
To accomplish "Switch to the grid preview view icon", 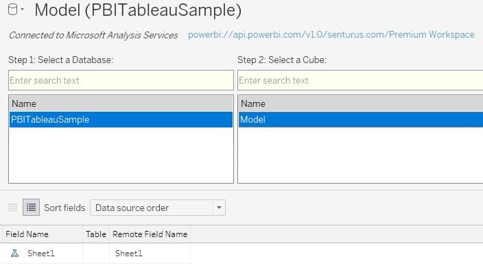I will click(12, 208).
